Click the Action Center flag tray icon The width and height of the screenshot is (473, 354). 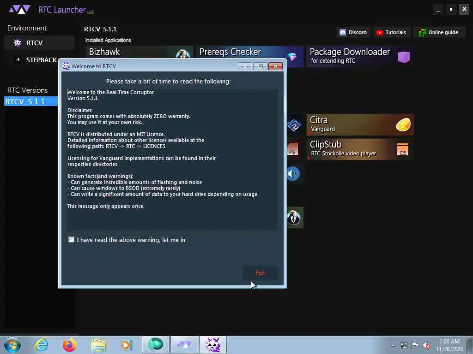[415, 345]
